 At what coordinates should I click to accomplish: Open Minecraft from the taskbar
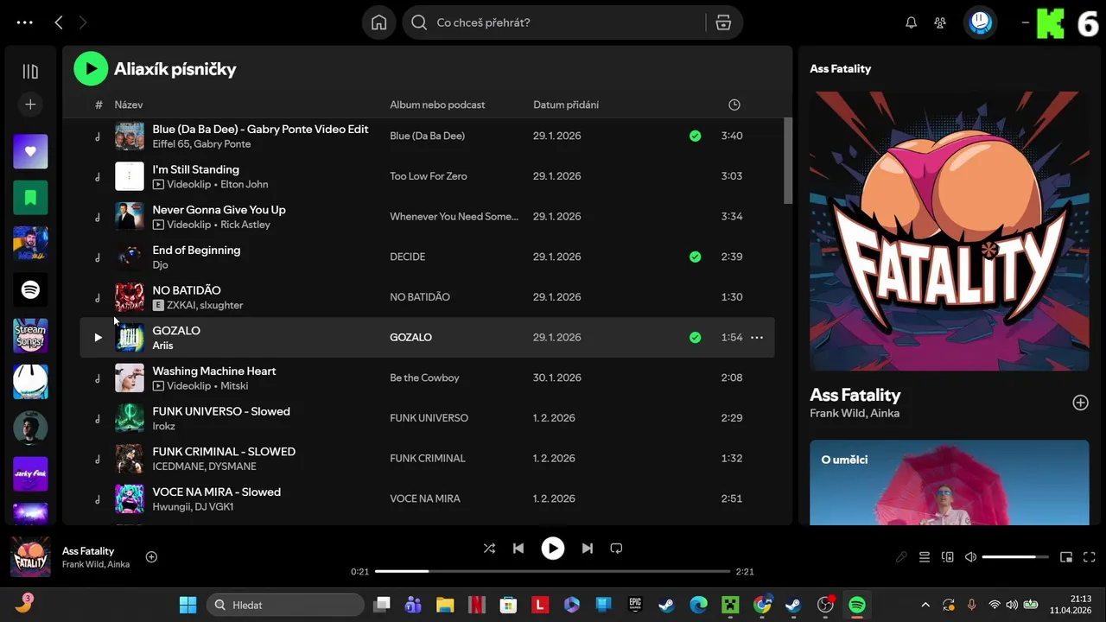coord(730,605)
